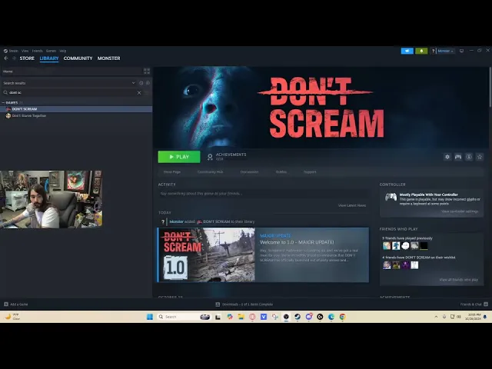492x369 pixels.
Task: Open the Discussions link
Action: 249,172
